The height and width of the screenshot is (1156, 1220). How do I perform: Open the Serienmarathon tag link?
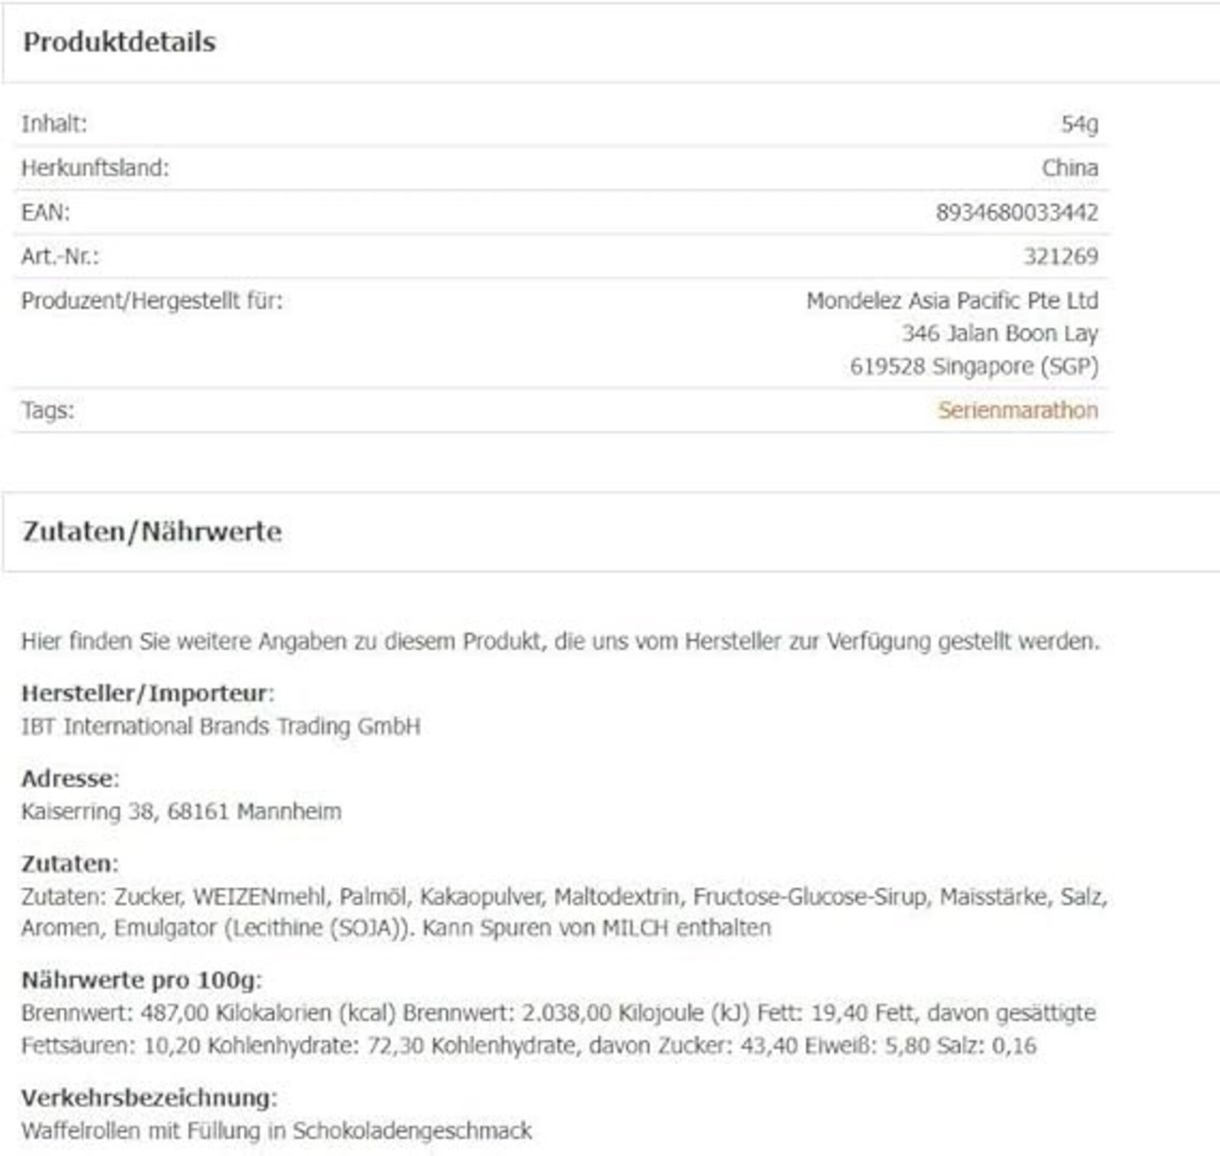coord(1017,411)
